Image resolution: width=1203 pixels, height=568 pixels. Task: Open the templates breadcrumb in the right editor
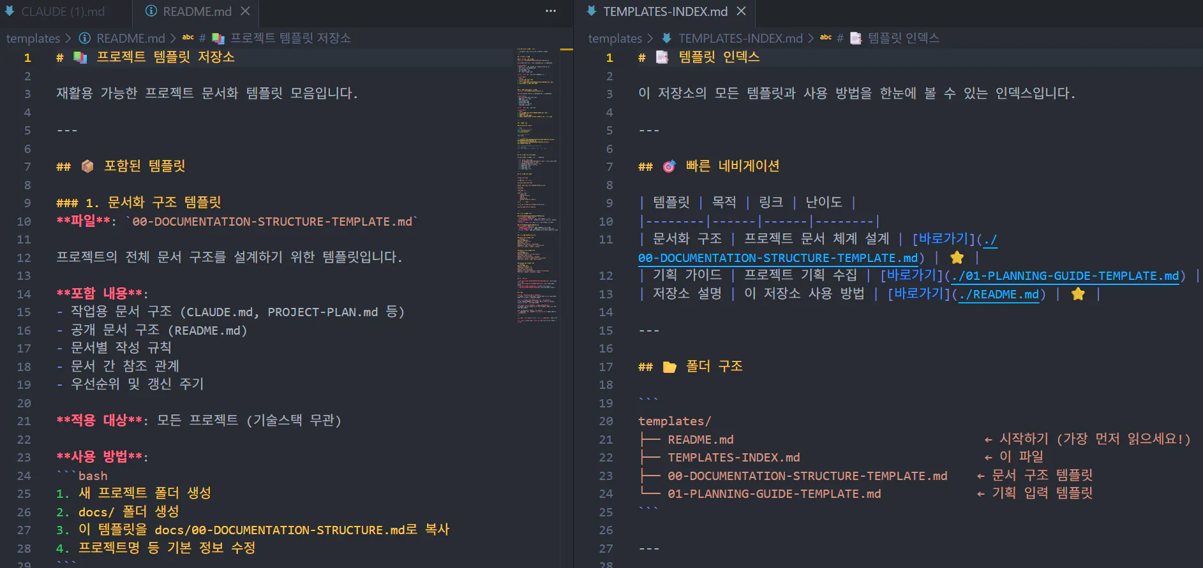point(615,38)
